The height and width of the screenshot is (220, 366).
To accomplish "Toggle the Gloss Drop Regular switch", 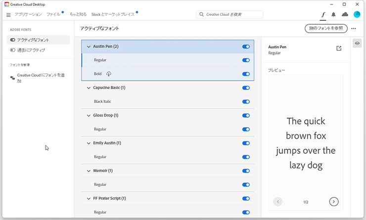I will click(x=246, y=129).
